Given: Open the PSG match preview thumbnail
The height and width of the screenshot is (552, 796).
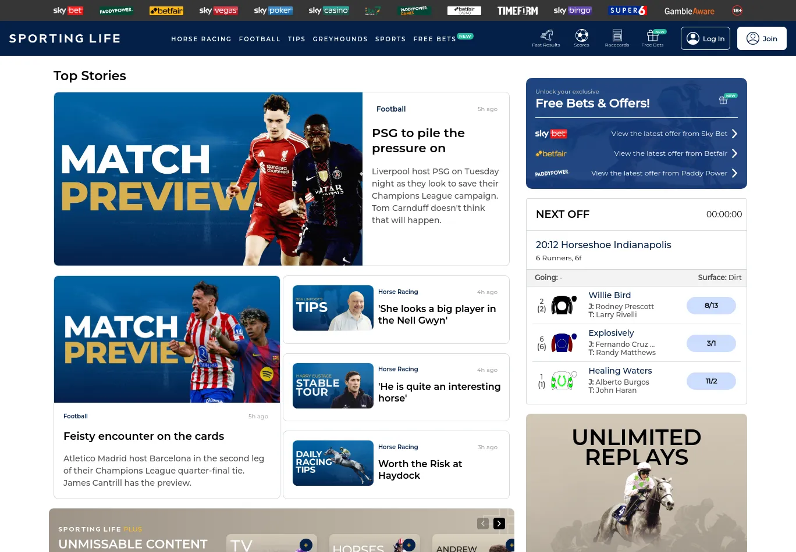Looking at the screenshot, I should (x=208, y=179).
